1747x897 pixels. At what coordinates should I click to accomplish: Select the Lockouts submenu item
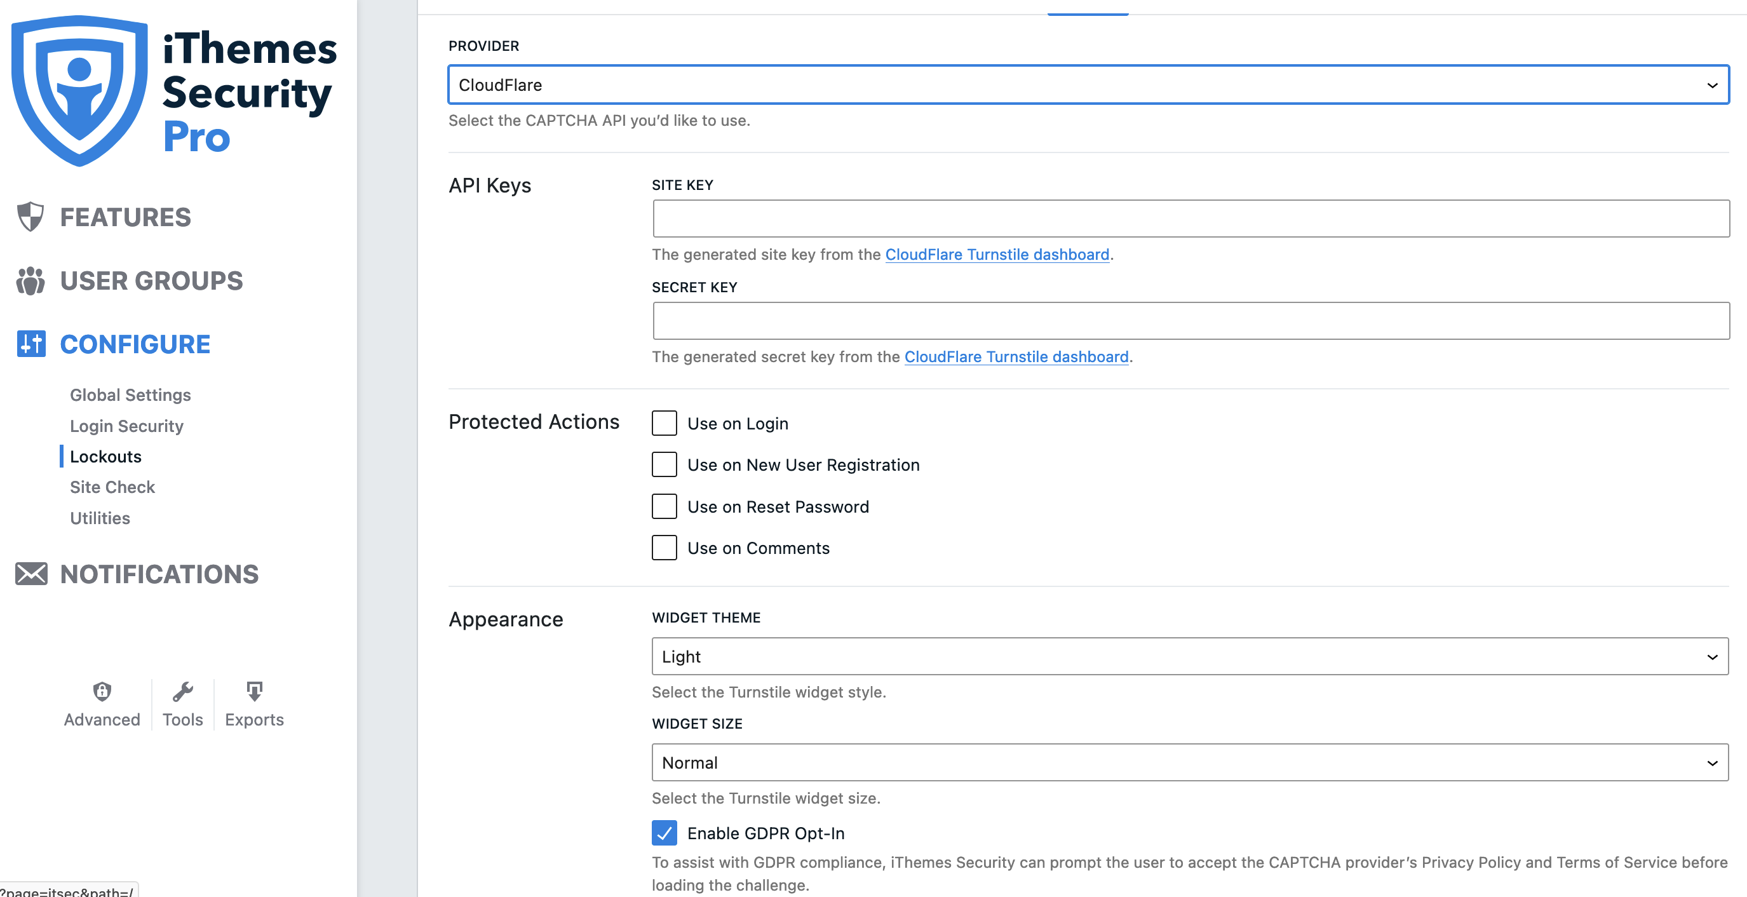[106, 456]
